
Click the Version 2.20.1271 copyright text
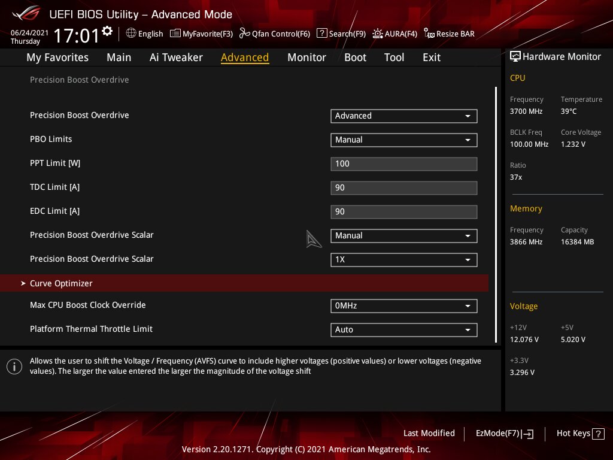pos(306,449)
